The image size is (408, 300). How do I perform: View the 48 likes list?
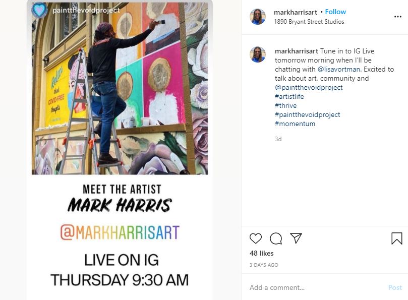(262, 253)
